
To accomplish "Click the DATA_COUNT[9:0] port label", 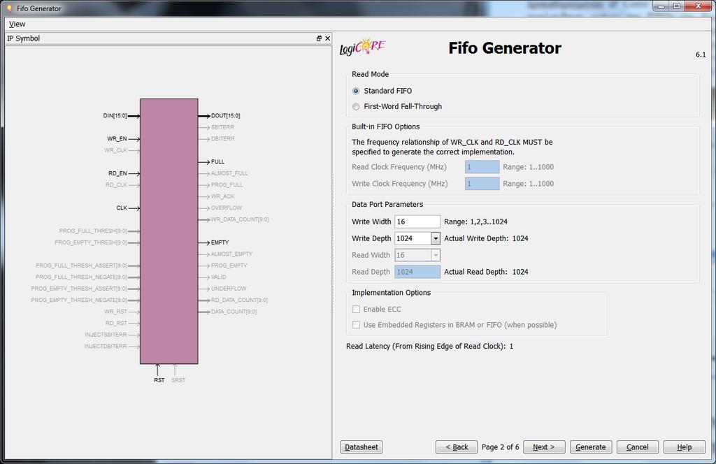I will coord(234,312).
